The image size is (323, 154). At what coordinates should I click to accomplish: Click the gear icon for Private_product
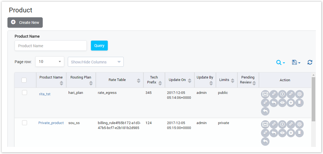click(x=300, y=124)
